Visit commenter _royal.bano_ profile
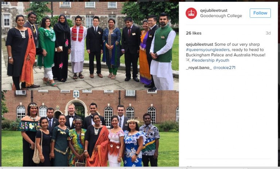Image resolution: width=280 pixels, height=169 pixels. 199,68
